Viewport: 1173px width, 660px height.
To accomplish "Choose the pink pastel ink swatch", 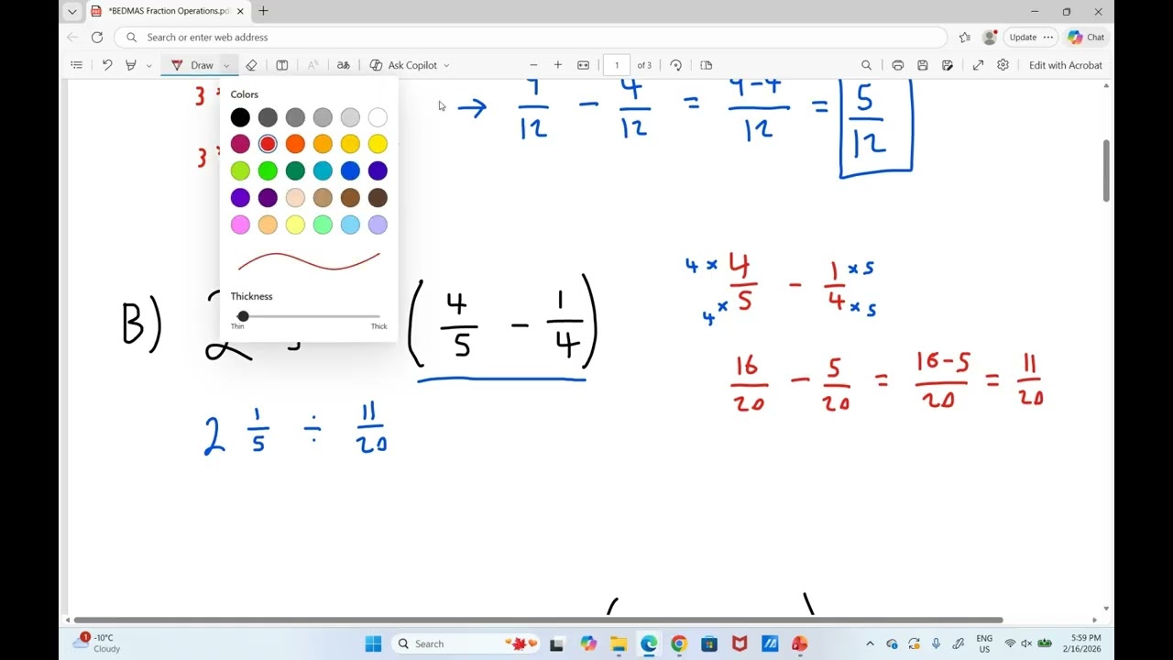I will [x=240, y=225].
